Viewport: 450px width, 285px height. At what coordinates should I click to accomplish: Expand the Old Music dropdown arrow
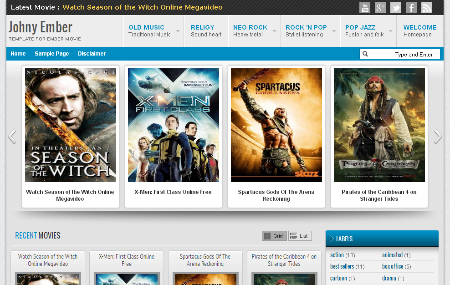[x=178, y=31]
